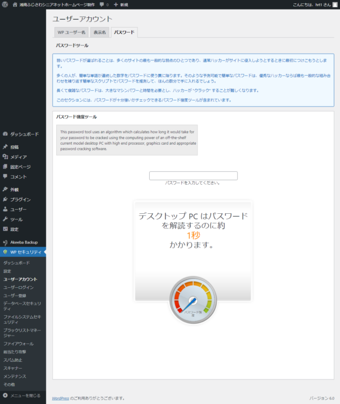The image size is (340, 404).
Task: Click the collapse menu arrow icon
Action: tap(5, 395)
